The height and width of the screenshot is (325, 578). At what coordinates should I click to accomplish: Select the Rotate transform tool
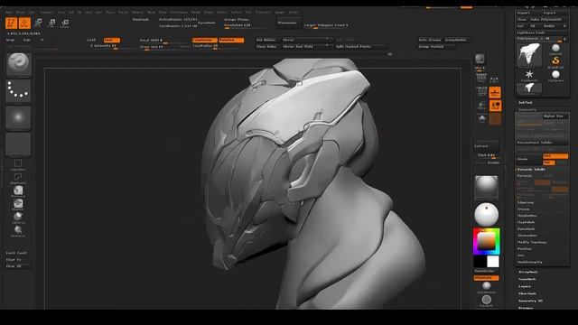pos(64,23)
